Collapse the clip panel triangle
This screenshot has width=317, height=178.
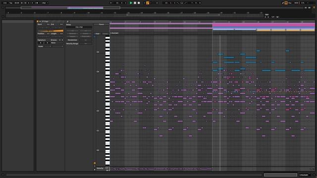pyautogui.click(x=40, y=21)
